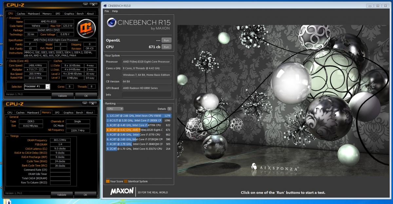Image resolution: width=393 pixels, height=204 pixels.
Task: Select Core i7-3840QM ranking entry
Action: (x=139, y=144)
